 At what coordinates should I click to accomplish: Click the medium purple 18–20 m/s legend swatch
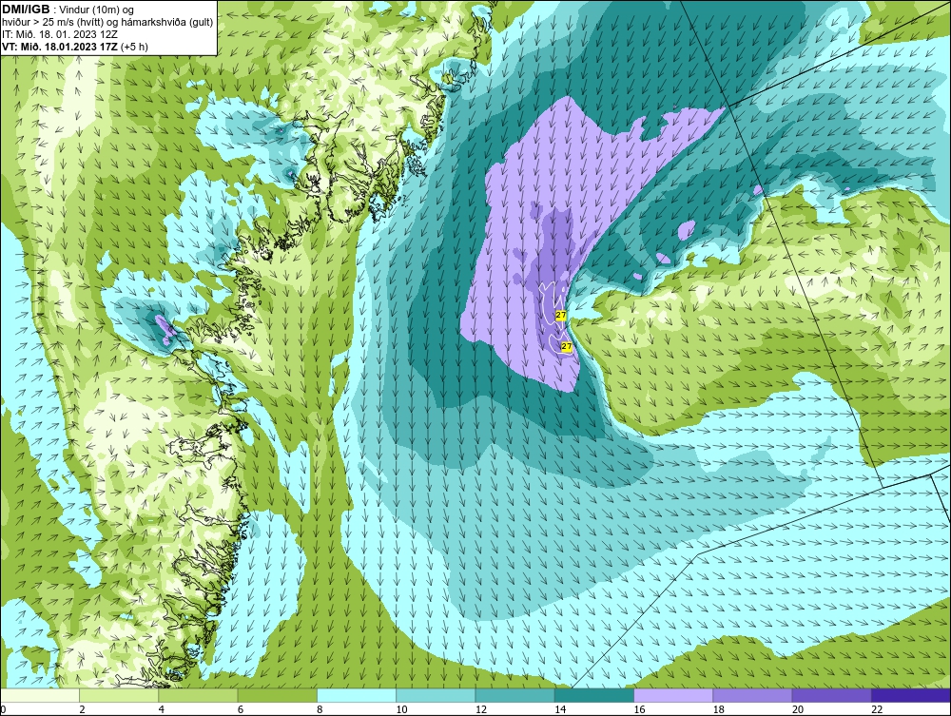pyautogui.click(x=752, y=695)
